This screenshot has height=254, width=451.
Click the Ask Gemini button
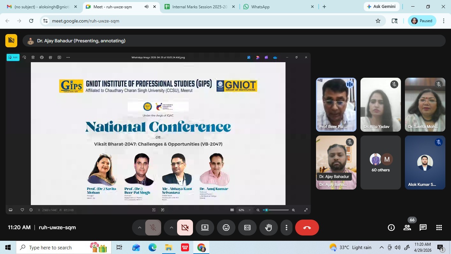[381, 7]
